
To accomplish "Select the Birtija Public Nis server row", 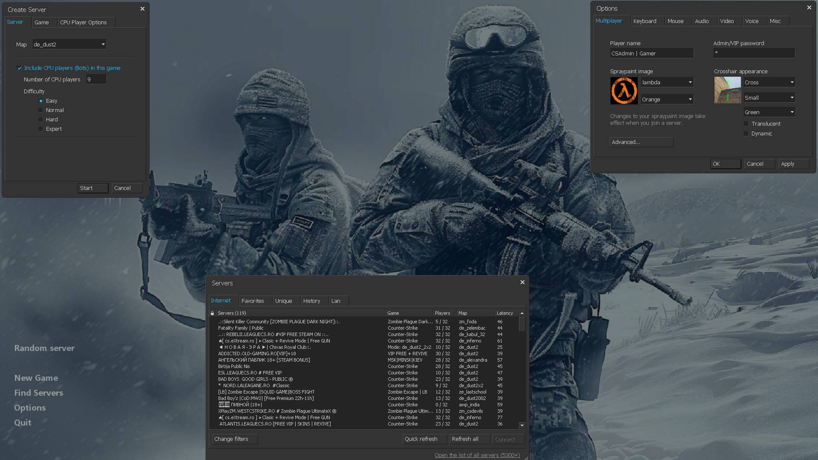I will pyautogui.click(x=363, y=367).
